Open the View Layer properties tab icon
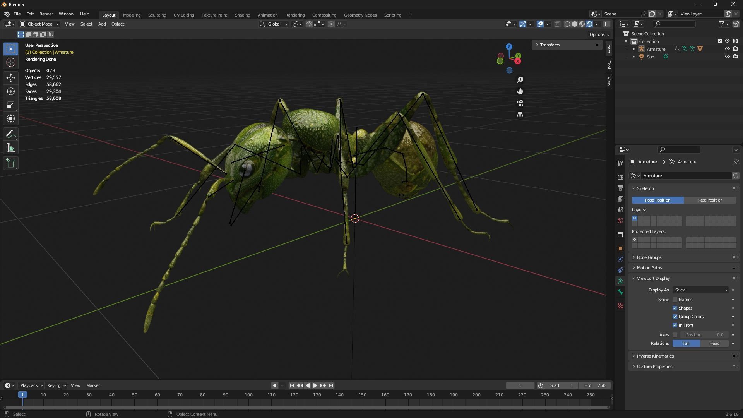This screenshot has width=743, height=418. point(620,199)
